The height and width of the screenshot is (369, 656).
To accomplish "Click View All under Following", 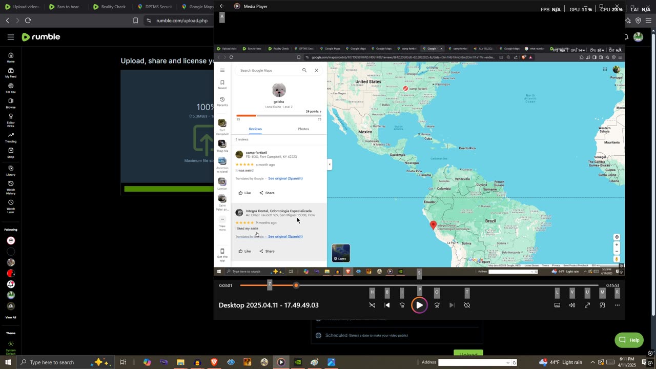I will click(11, 317).
